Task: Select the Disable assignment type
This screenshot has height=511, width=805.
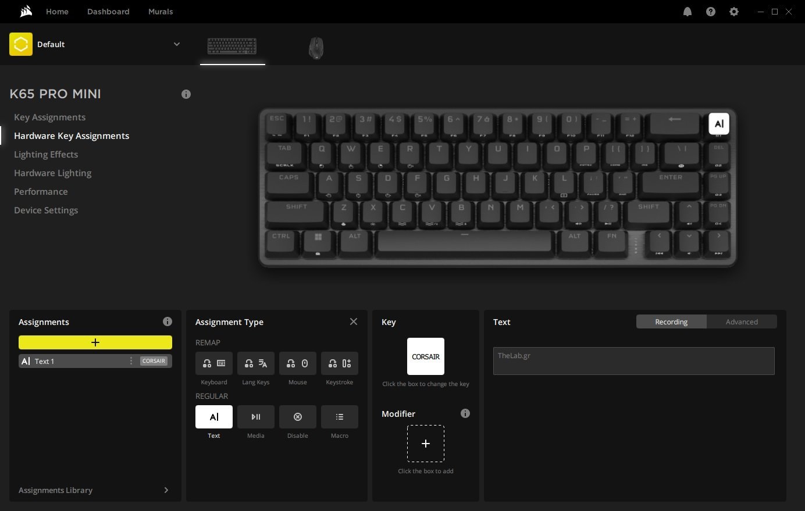Action: [x=298, y=417]
